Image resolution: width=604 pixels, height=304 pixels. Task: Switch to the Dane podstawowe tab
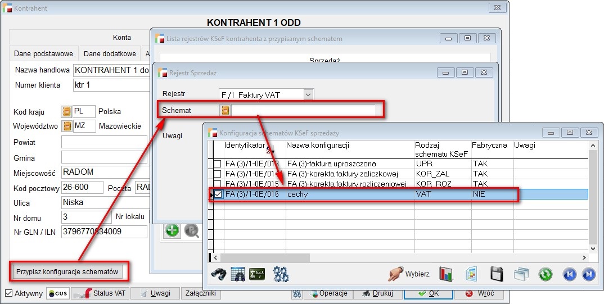pyautogui.click(x=43, y=54)
